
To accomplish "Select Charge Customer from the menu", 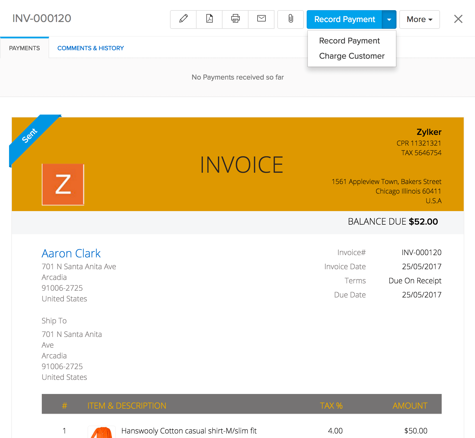I will (352, 56).
